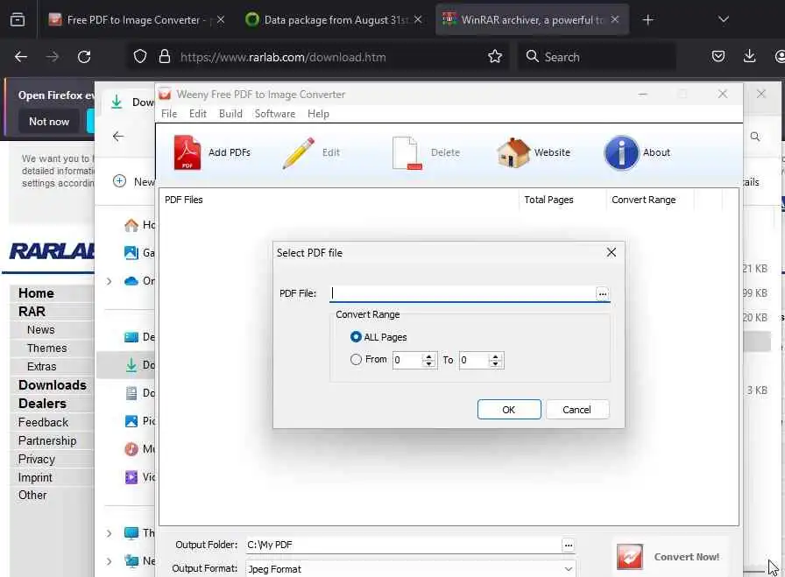The image size is (785, 577).
Task: Click back arrow in File Explorer window
Action: pyautogui.click(x=118, y=136)
